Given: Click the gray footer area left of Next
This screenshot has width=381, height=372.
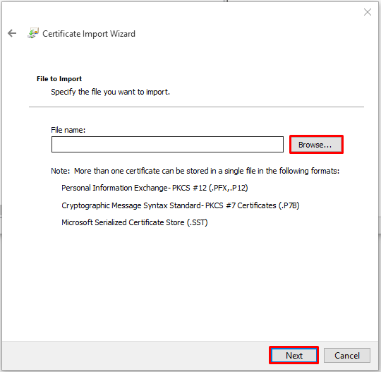Looking at the screenshot, I should [x=135, y=355].
